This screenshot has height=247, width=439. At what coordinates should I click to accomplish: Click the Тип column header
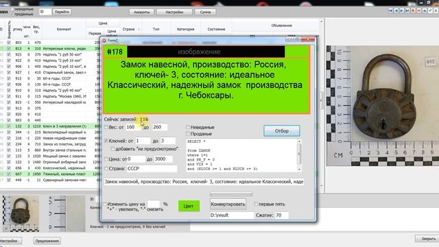click(x=156, y=29)
